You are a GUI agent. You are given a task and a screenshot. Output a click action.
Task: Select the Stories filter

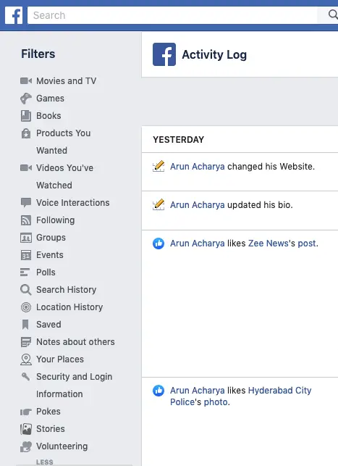51,429
